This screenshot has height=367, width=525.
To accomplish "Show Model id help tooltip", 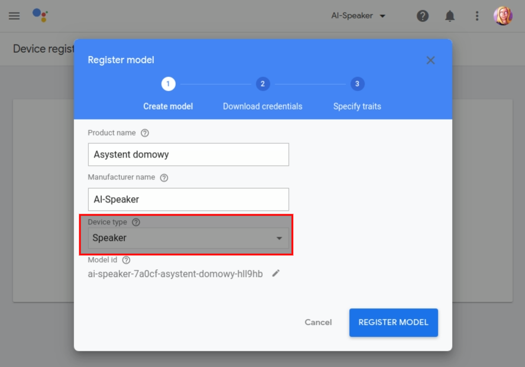I will (126, 260).
